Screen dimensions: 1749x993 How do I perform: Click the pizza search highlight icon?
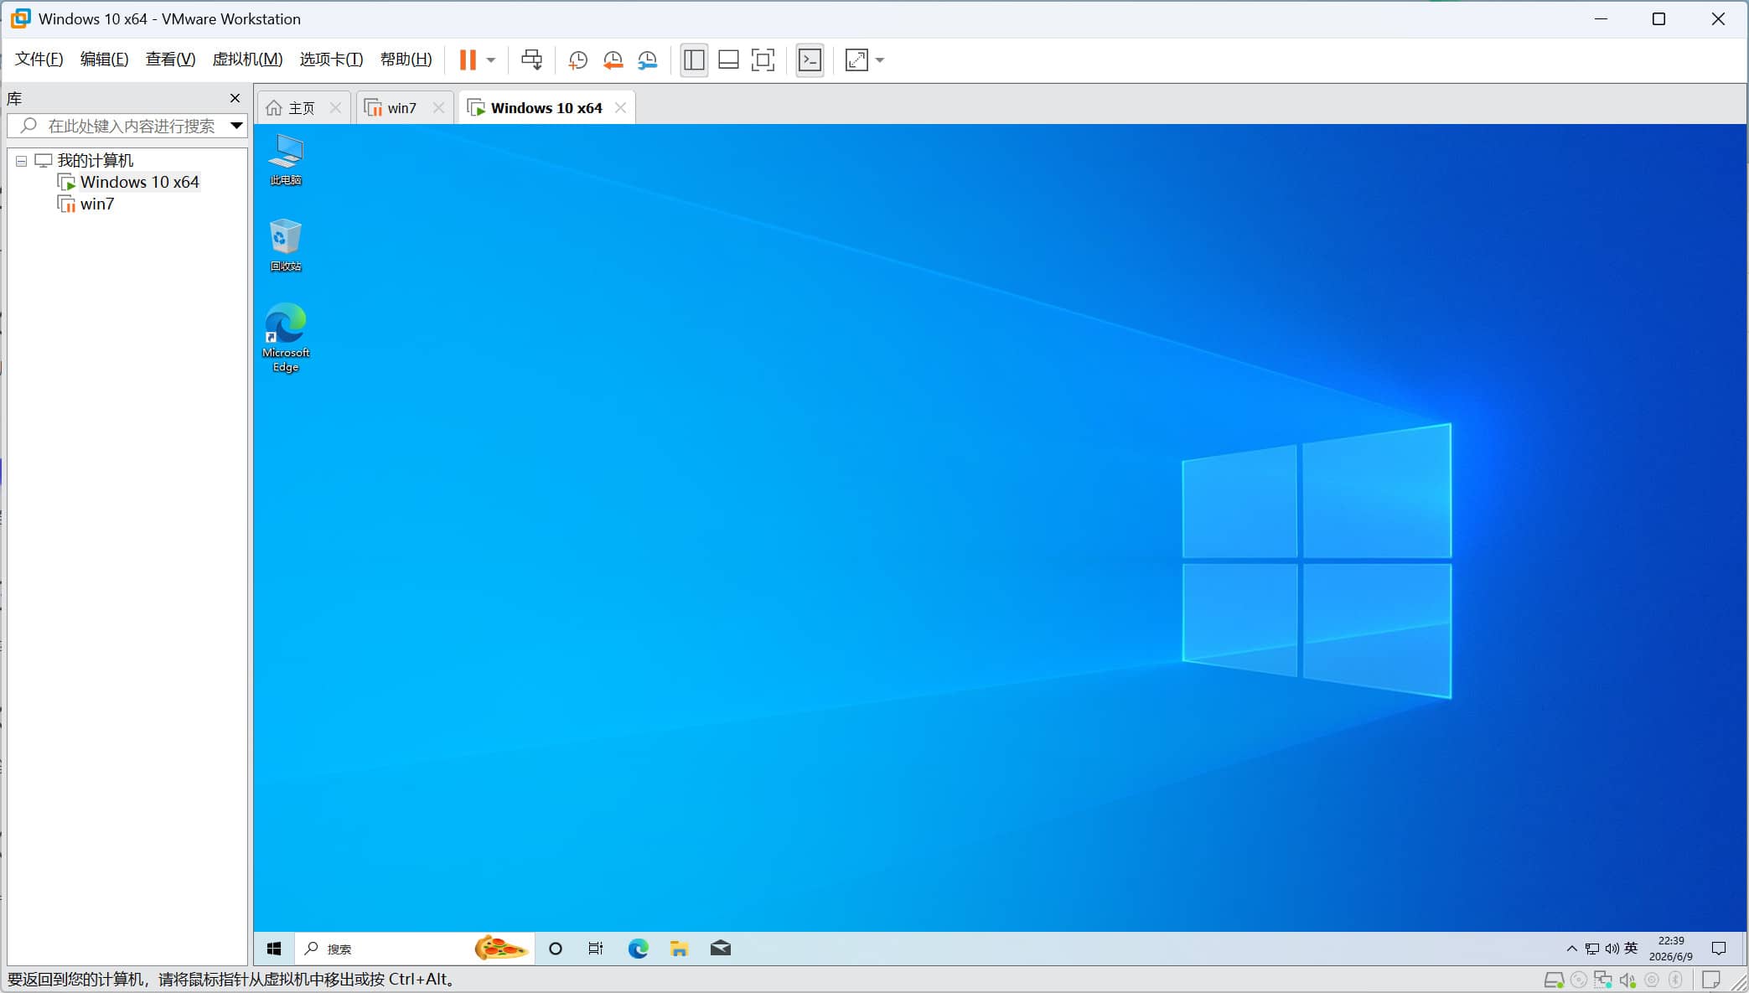[x=500, y=948]
